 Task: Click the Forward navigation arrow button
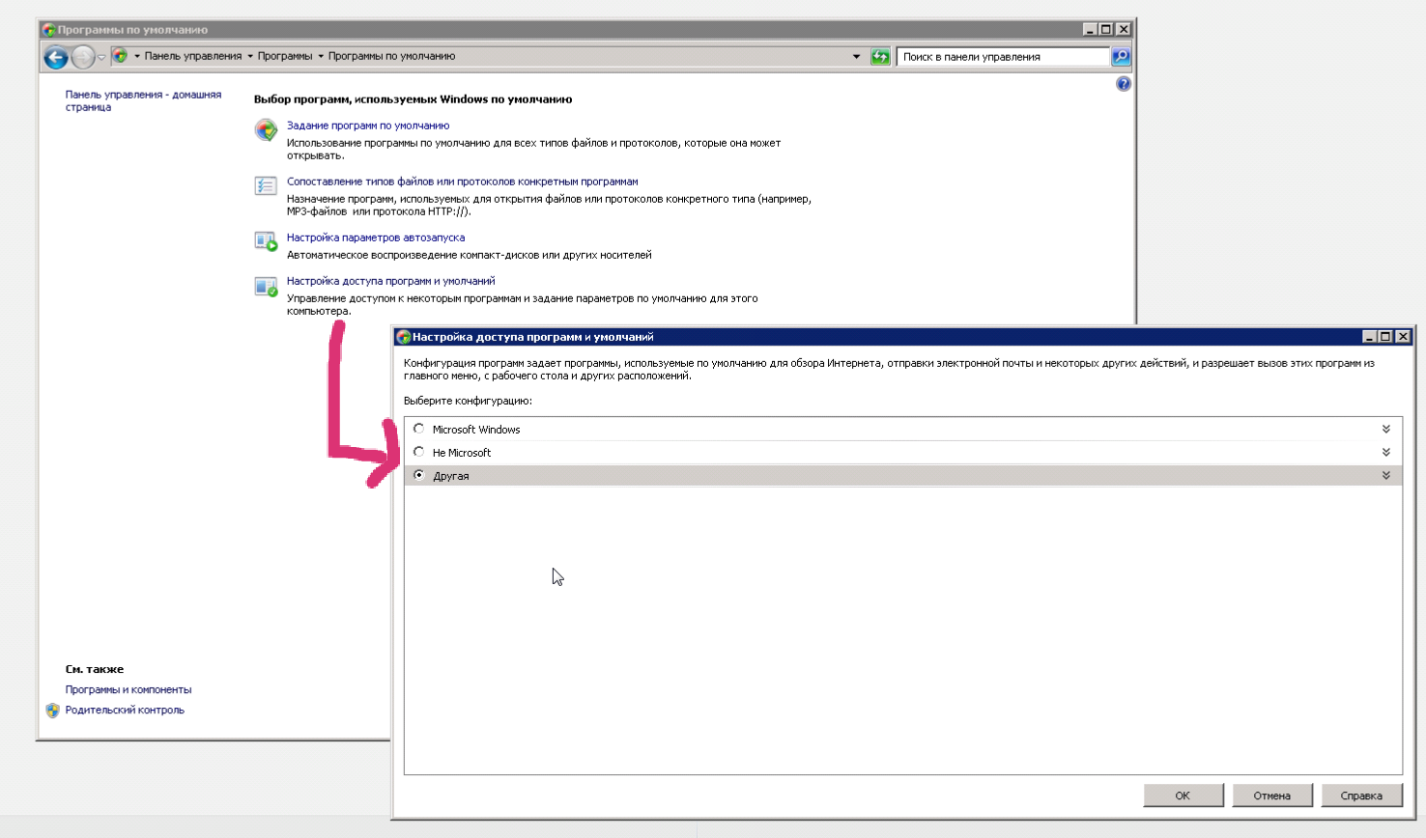pyautogui.click(x=83, y=58)
